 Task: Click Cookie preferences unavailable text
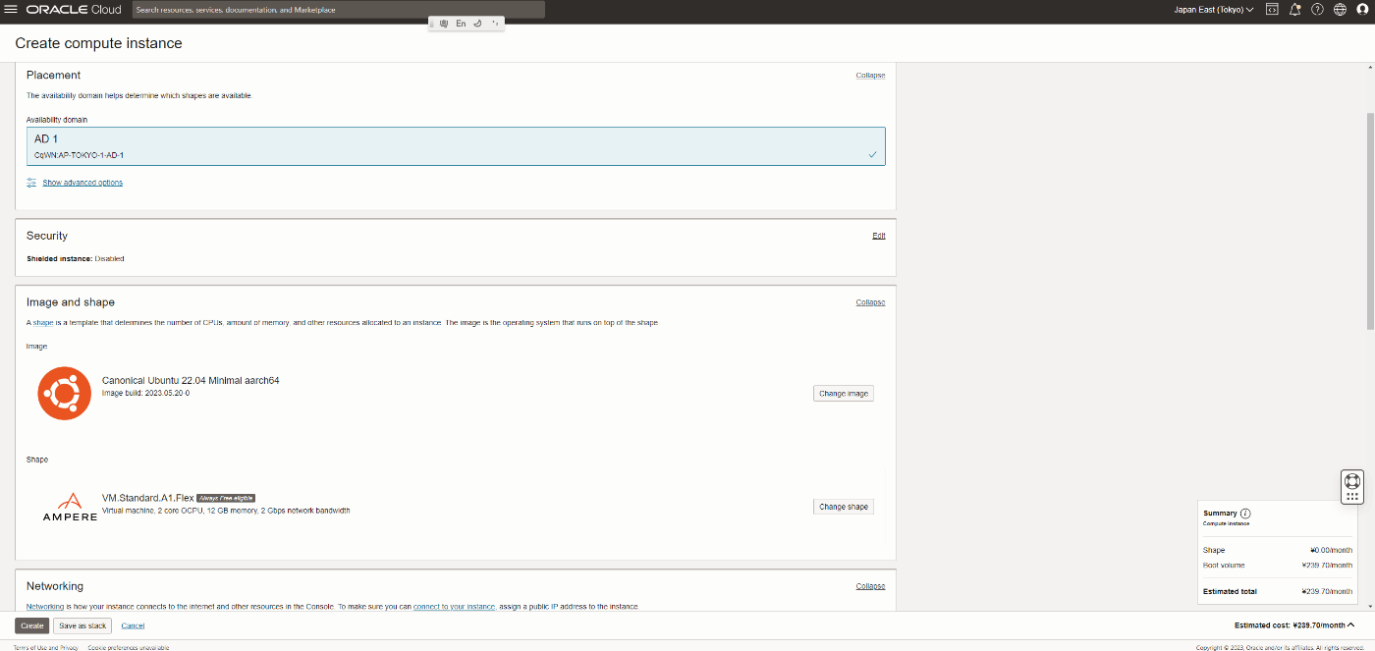(129, 647)
